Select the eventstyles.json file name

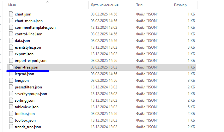click(x=28, y=47)
